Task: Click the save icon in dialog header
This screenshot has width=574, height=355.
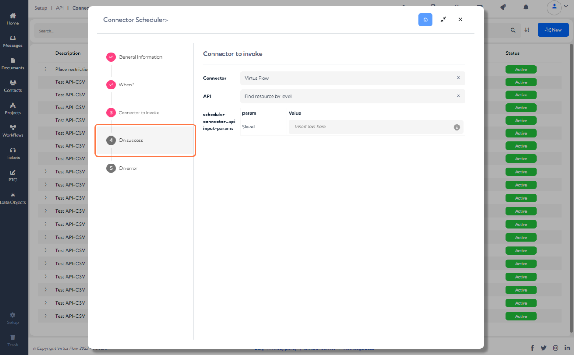Action: pyautogui.click(x=425, y=20)
